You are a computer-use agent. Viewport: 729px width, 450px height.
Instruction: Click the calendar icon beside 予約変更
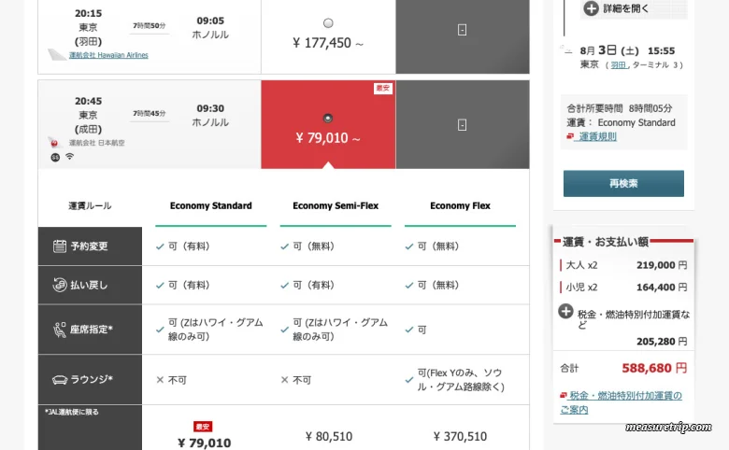pyautogui.click(x=60, y=246)
